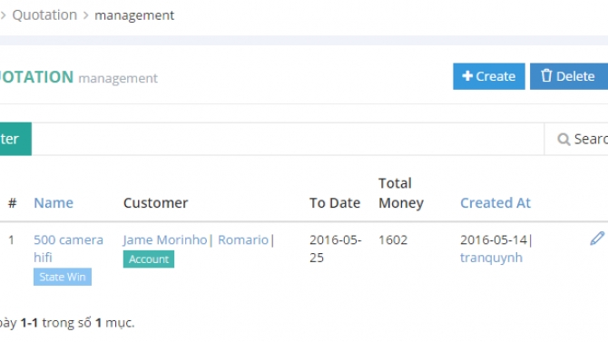Focus the filter search input field
The width and height of the screenshot is (608, 342).
pyautogui.click(x=288, y=139)
